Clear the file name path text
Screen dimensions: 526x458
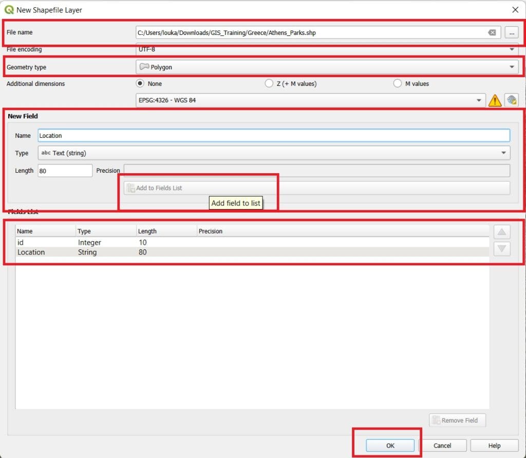pyautogui.click(x=492, y=32)
